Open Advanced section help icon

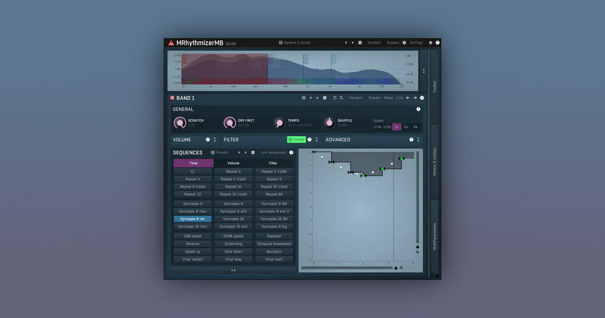coord(411,139)
